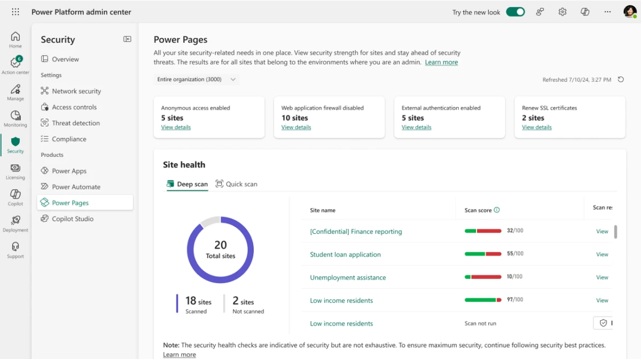Open the Student loan application site link
This screenshot has width=641, height=359.
pos(345,254)
